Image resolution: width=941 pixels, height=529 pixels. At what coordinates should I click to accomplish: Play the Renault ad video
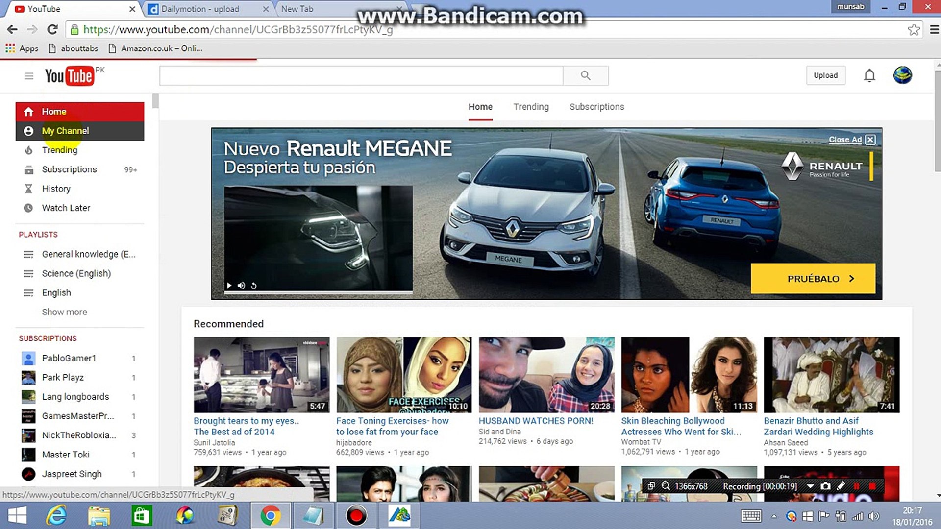229,286
